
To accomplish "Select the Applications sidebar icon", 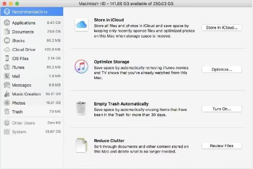I will click(7, 23).
